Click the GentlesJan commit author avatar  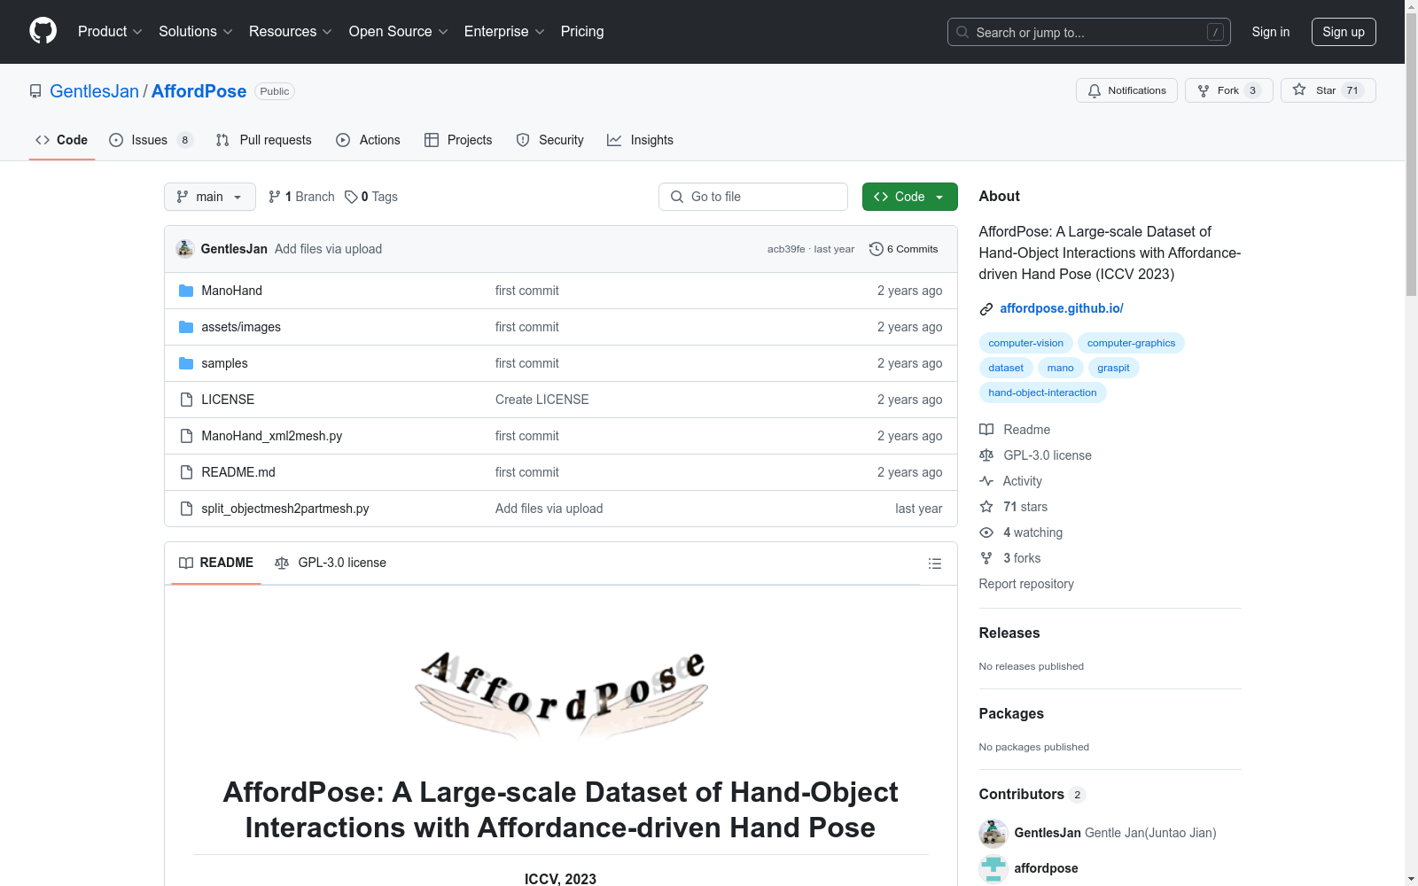click(185, 249)
